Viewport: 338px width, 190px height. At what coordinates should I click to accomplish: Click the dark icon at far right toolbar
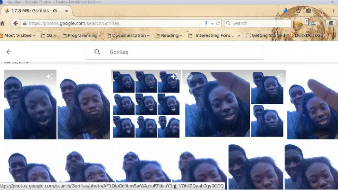pos(331,23)
